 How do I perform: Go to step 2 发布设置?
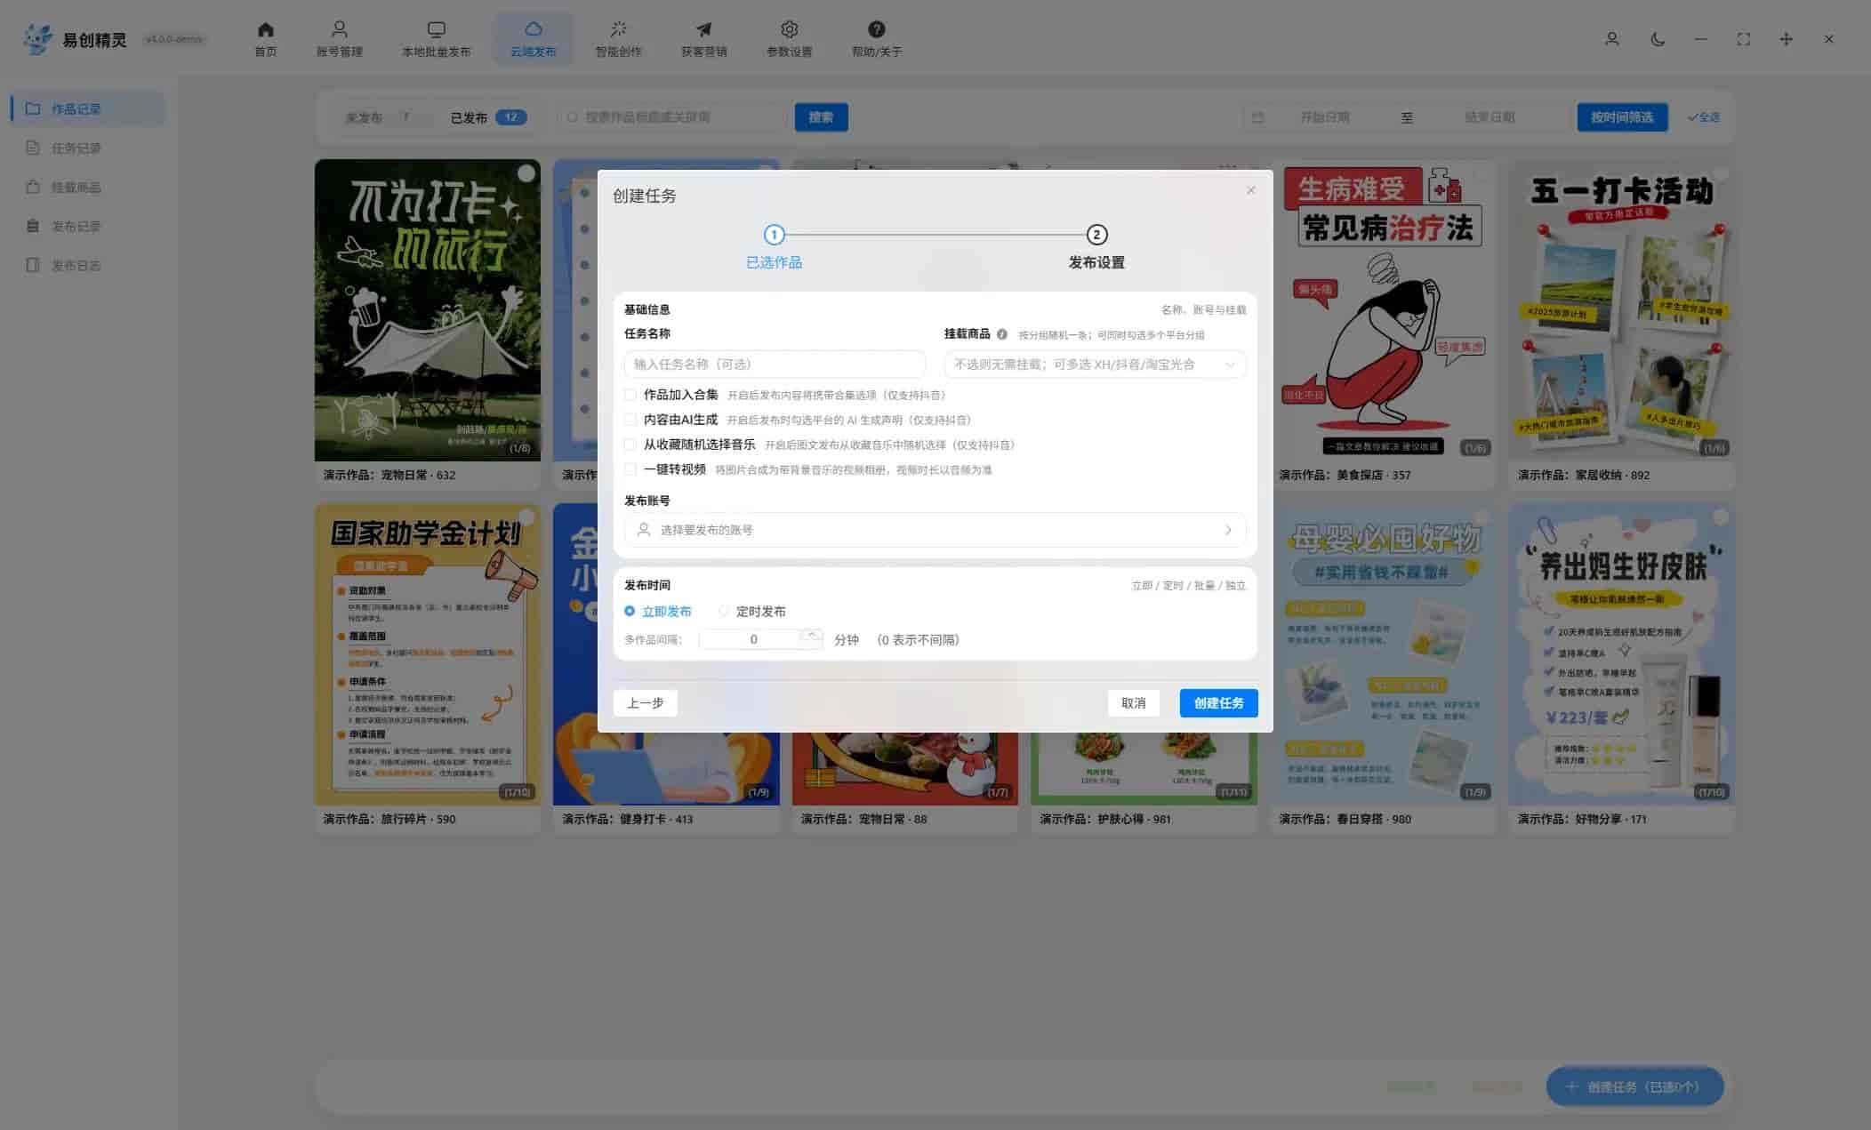[1096, 247]
